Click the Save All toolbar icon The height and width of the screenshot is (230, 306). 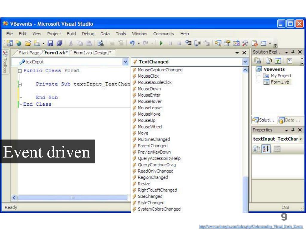(x=59, y=43)
